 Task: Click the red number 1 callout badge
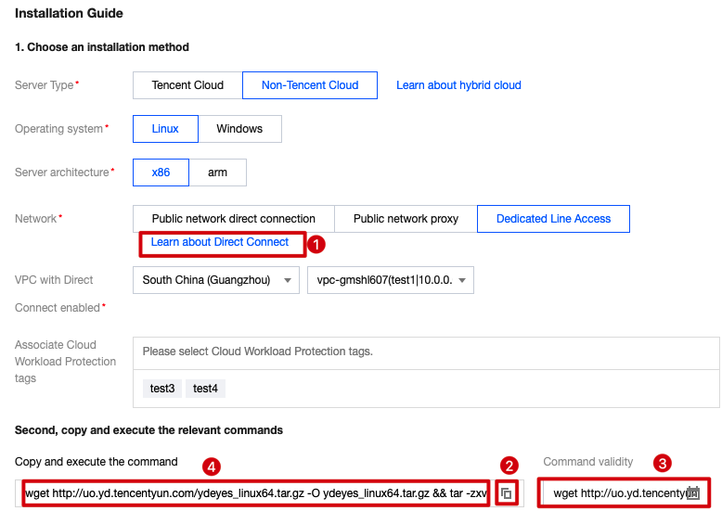pos(316,243)
